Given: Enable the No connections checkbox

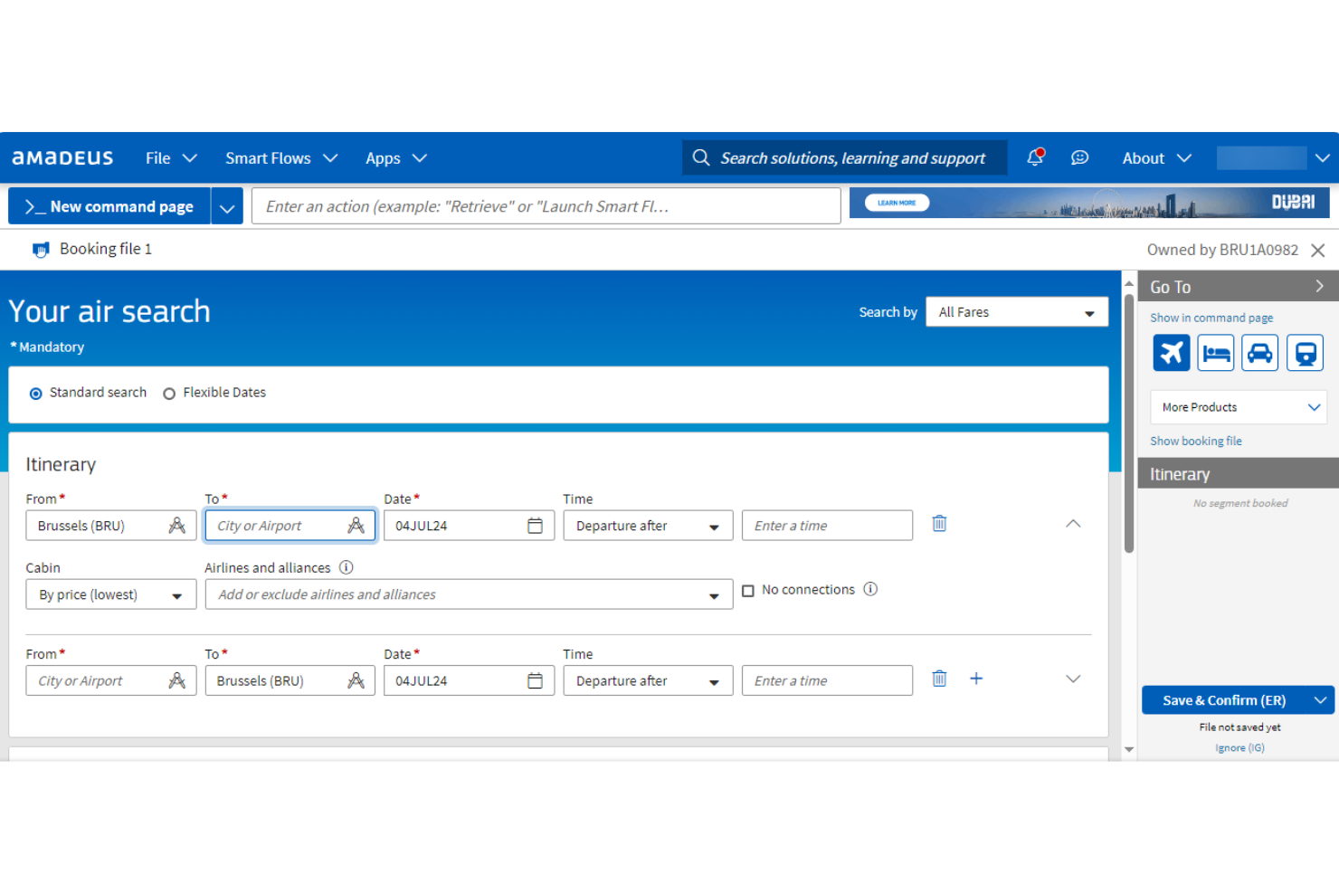Looking at the screenshot, I should click(748, 589).
